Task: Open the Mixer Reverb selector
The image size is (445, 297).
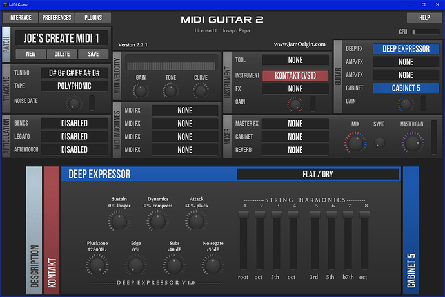Action: [x=295, y=149]
